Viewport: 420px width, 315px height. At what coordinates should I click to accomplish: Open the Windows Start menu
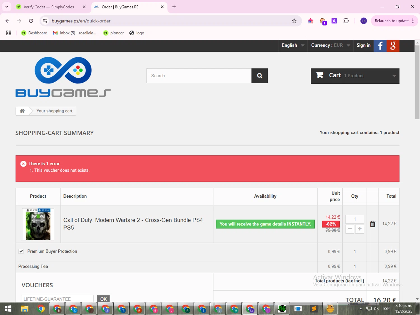click(8, 309)
